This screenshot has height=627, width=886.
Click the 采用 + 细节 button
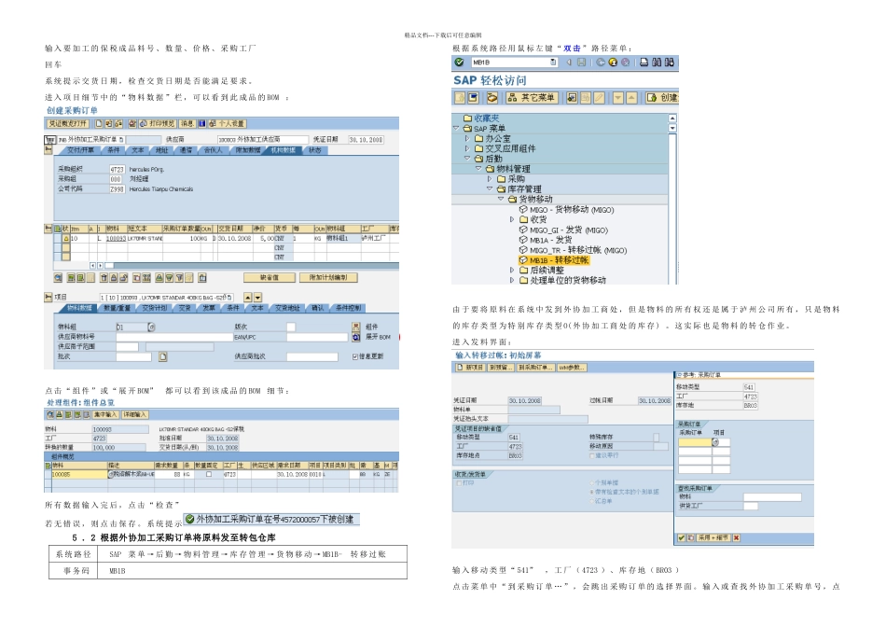(713, 537)
